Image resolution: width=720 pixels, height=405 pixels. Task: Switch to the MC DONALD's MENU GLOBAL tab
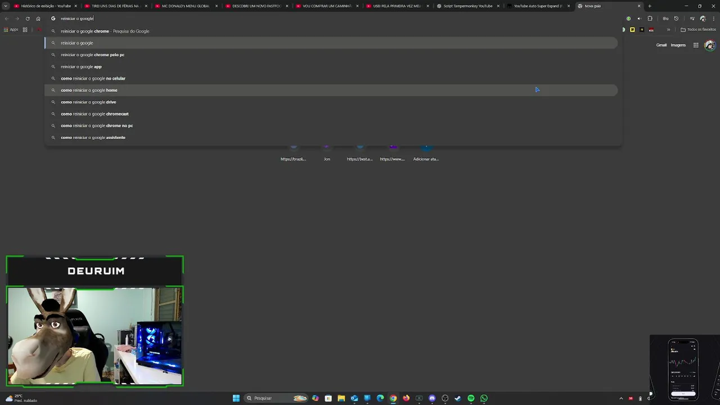point(186,6)
